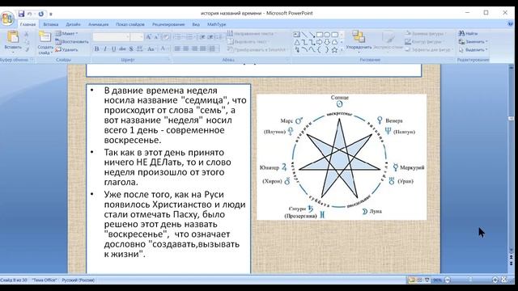This screenshot has height=291, width=518.
Task: Open the Character Spacing AV dropdown
Action: [140, 48]
